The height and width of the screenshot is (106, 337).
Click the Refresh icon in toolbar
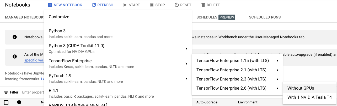tap(94, 5)
